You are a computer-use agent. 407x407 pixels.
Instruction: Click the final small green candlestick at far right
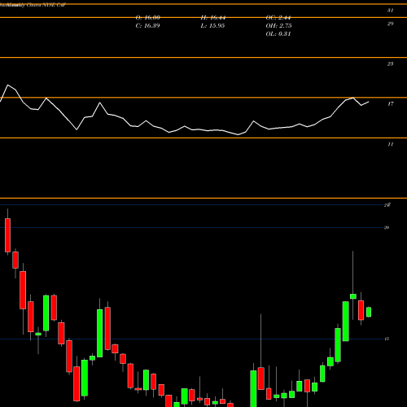pyautogui.click(x=369, y=312)
